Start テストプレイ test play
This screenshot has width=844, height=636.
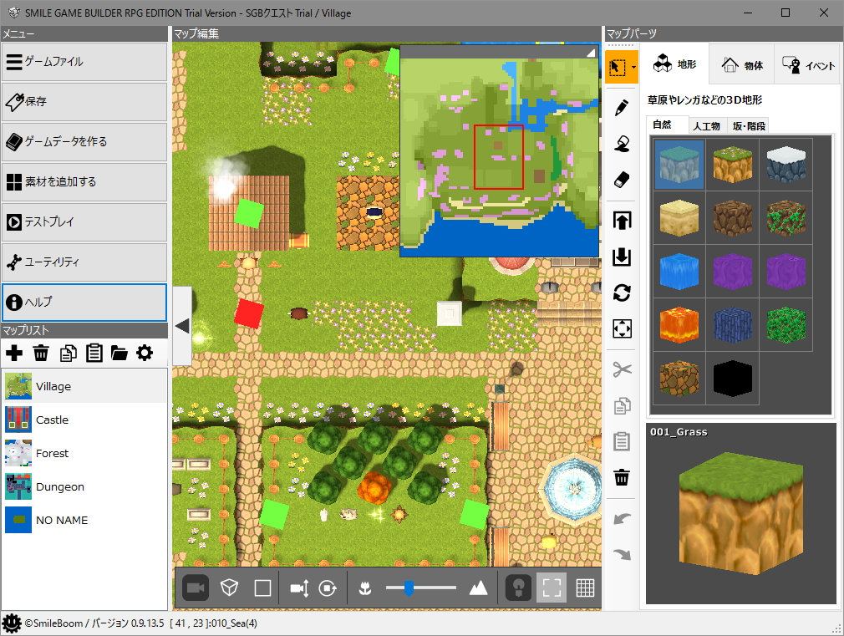[84, 222]
